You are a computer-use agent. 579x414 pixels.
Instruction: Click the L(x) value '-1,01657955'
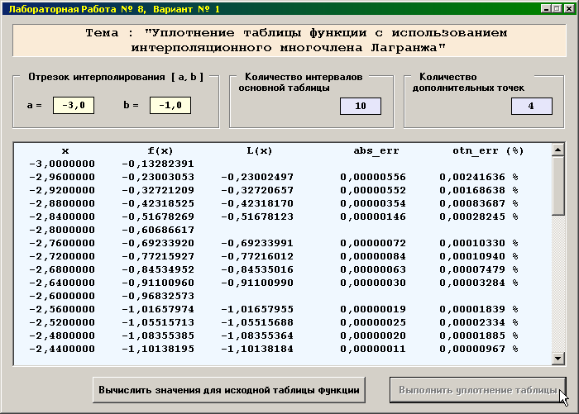pos(257,309)
